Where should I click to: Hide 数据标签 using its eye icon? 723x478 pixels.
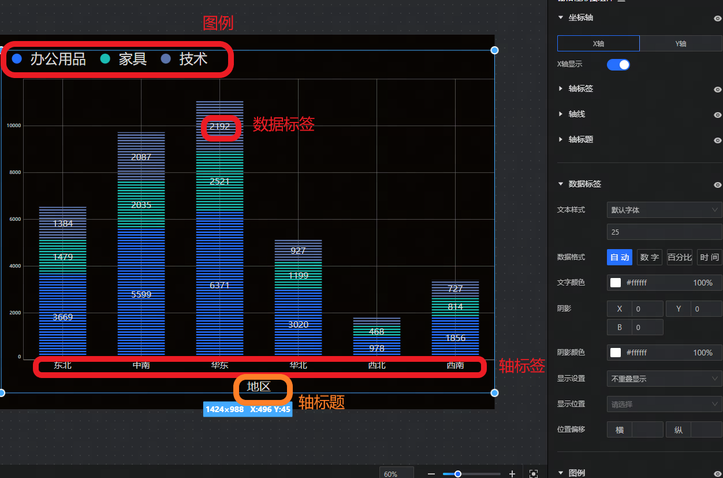pos(717,185)
